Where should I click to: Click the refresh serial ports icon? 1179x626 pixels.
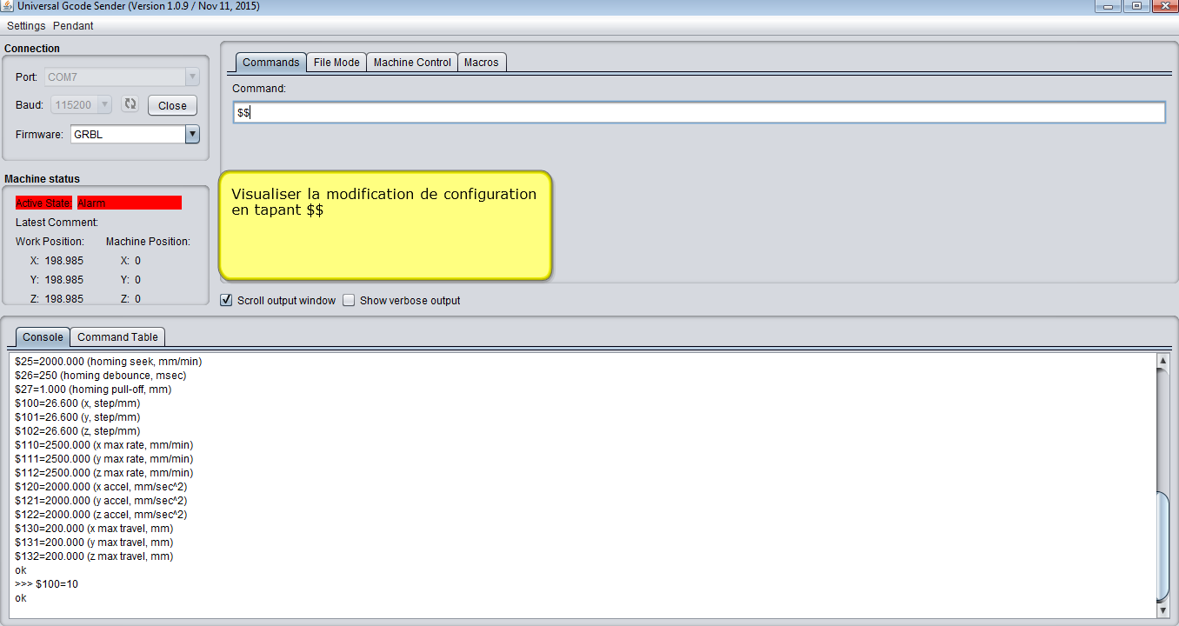coord(130,104)
